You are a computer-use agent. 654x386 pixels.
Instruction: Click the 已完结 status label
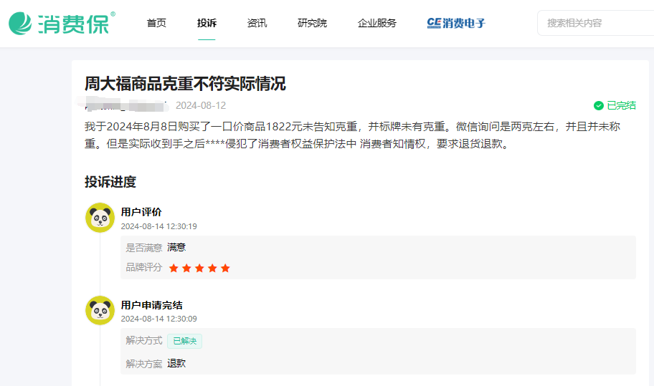pos(622,106)
